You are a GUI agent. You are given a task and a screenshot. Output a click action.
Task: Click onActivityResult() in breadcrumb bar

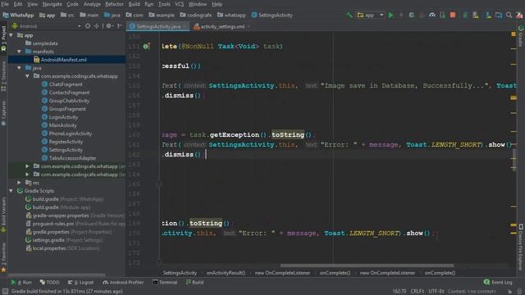point(226,273)
